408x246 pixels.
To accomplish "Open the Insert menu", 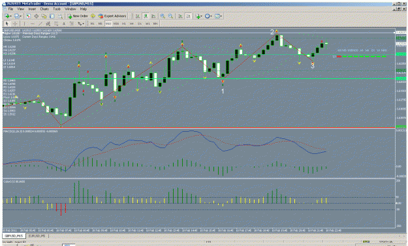I will (32, 9).
